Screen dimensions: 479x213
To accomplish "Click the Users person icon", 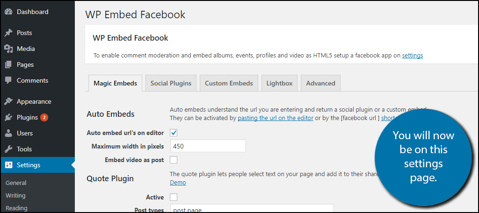I will pos(8,133).
